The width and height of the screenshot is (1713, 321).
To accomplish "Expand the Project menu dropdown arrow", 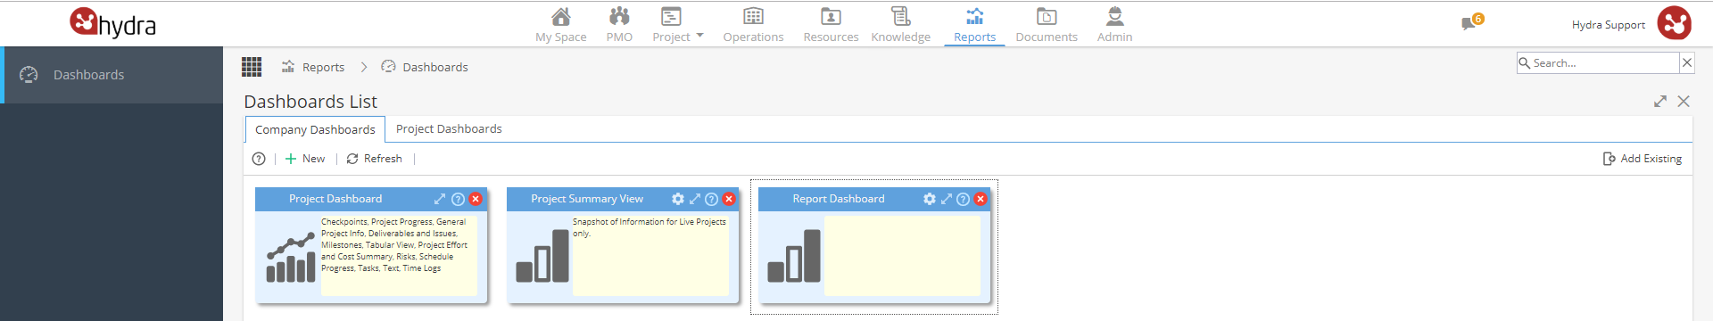I will coord(699,36).
